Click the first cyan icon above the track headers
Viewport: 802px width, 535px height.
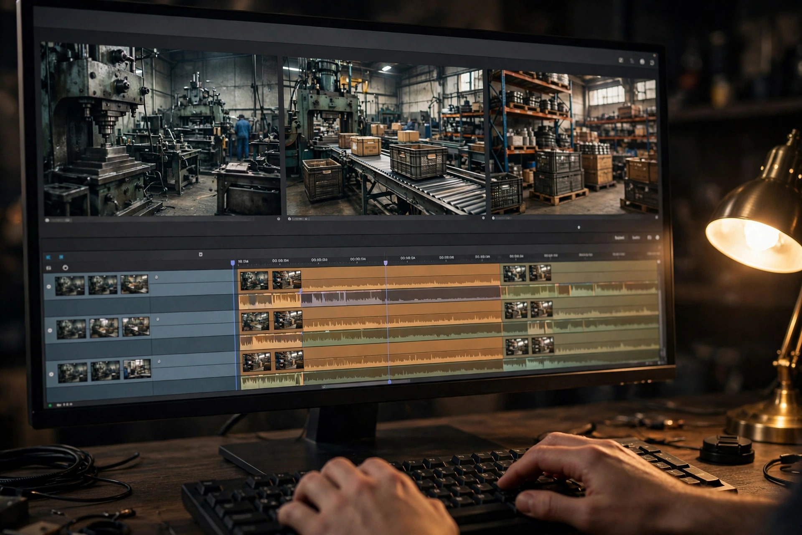click(x=48, y=257)
